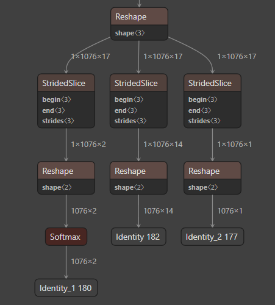Click begin⟨3⟩ in the left StridedSlice

coord(57,99)
